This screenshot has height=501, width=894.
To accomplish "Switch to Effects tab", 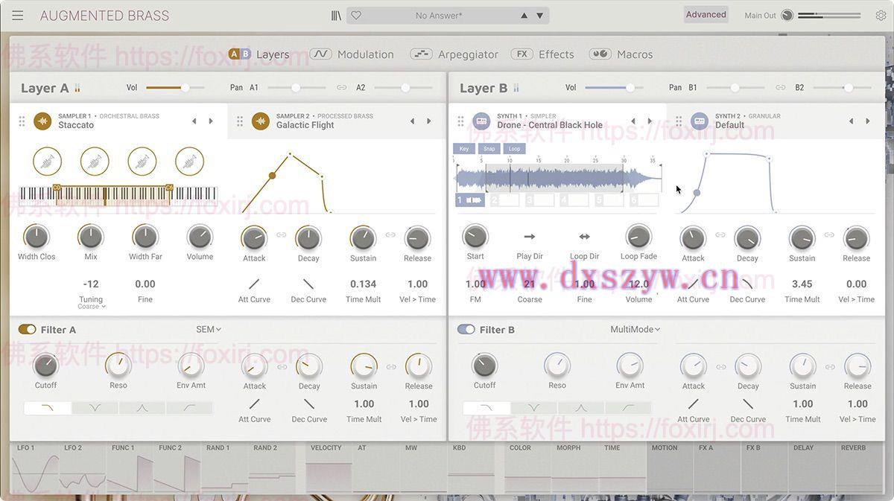I will [x=542, y=54].
